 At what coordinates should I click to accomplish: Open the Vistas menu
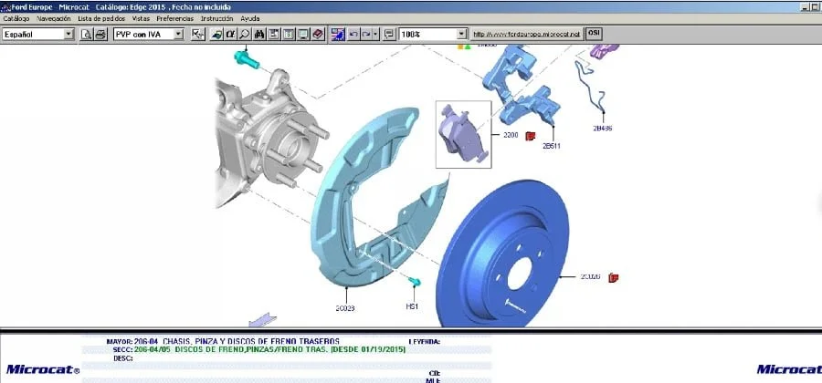pos(141,18)
